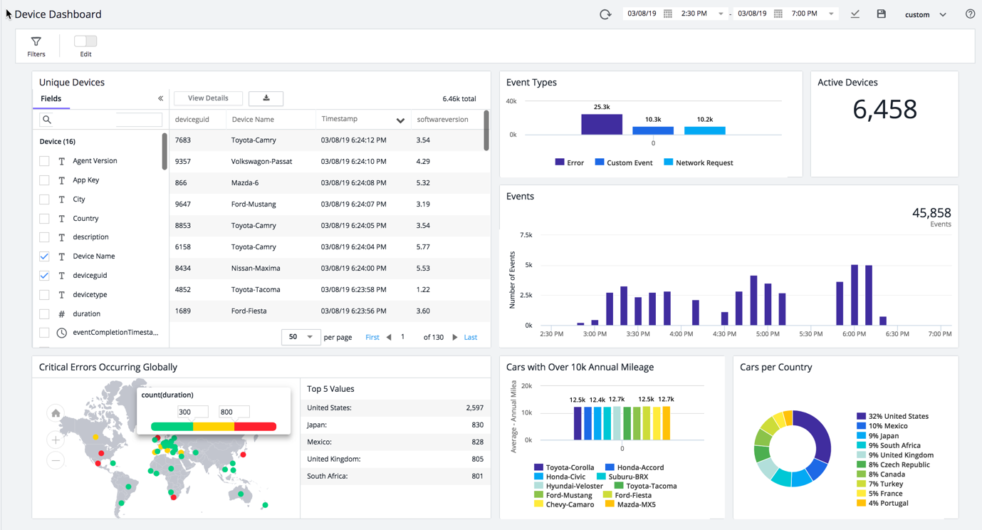982x530 pixels.
Task: Click the clock icon beside eventCompletionTimestamp
Action: point(62,333)
